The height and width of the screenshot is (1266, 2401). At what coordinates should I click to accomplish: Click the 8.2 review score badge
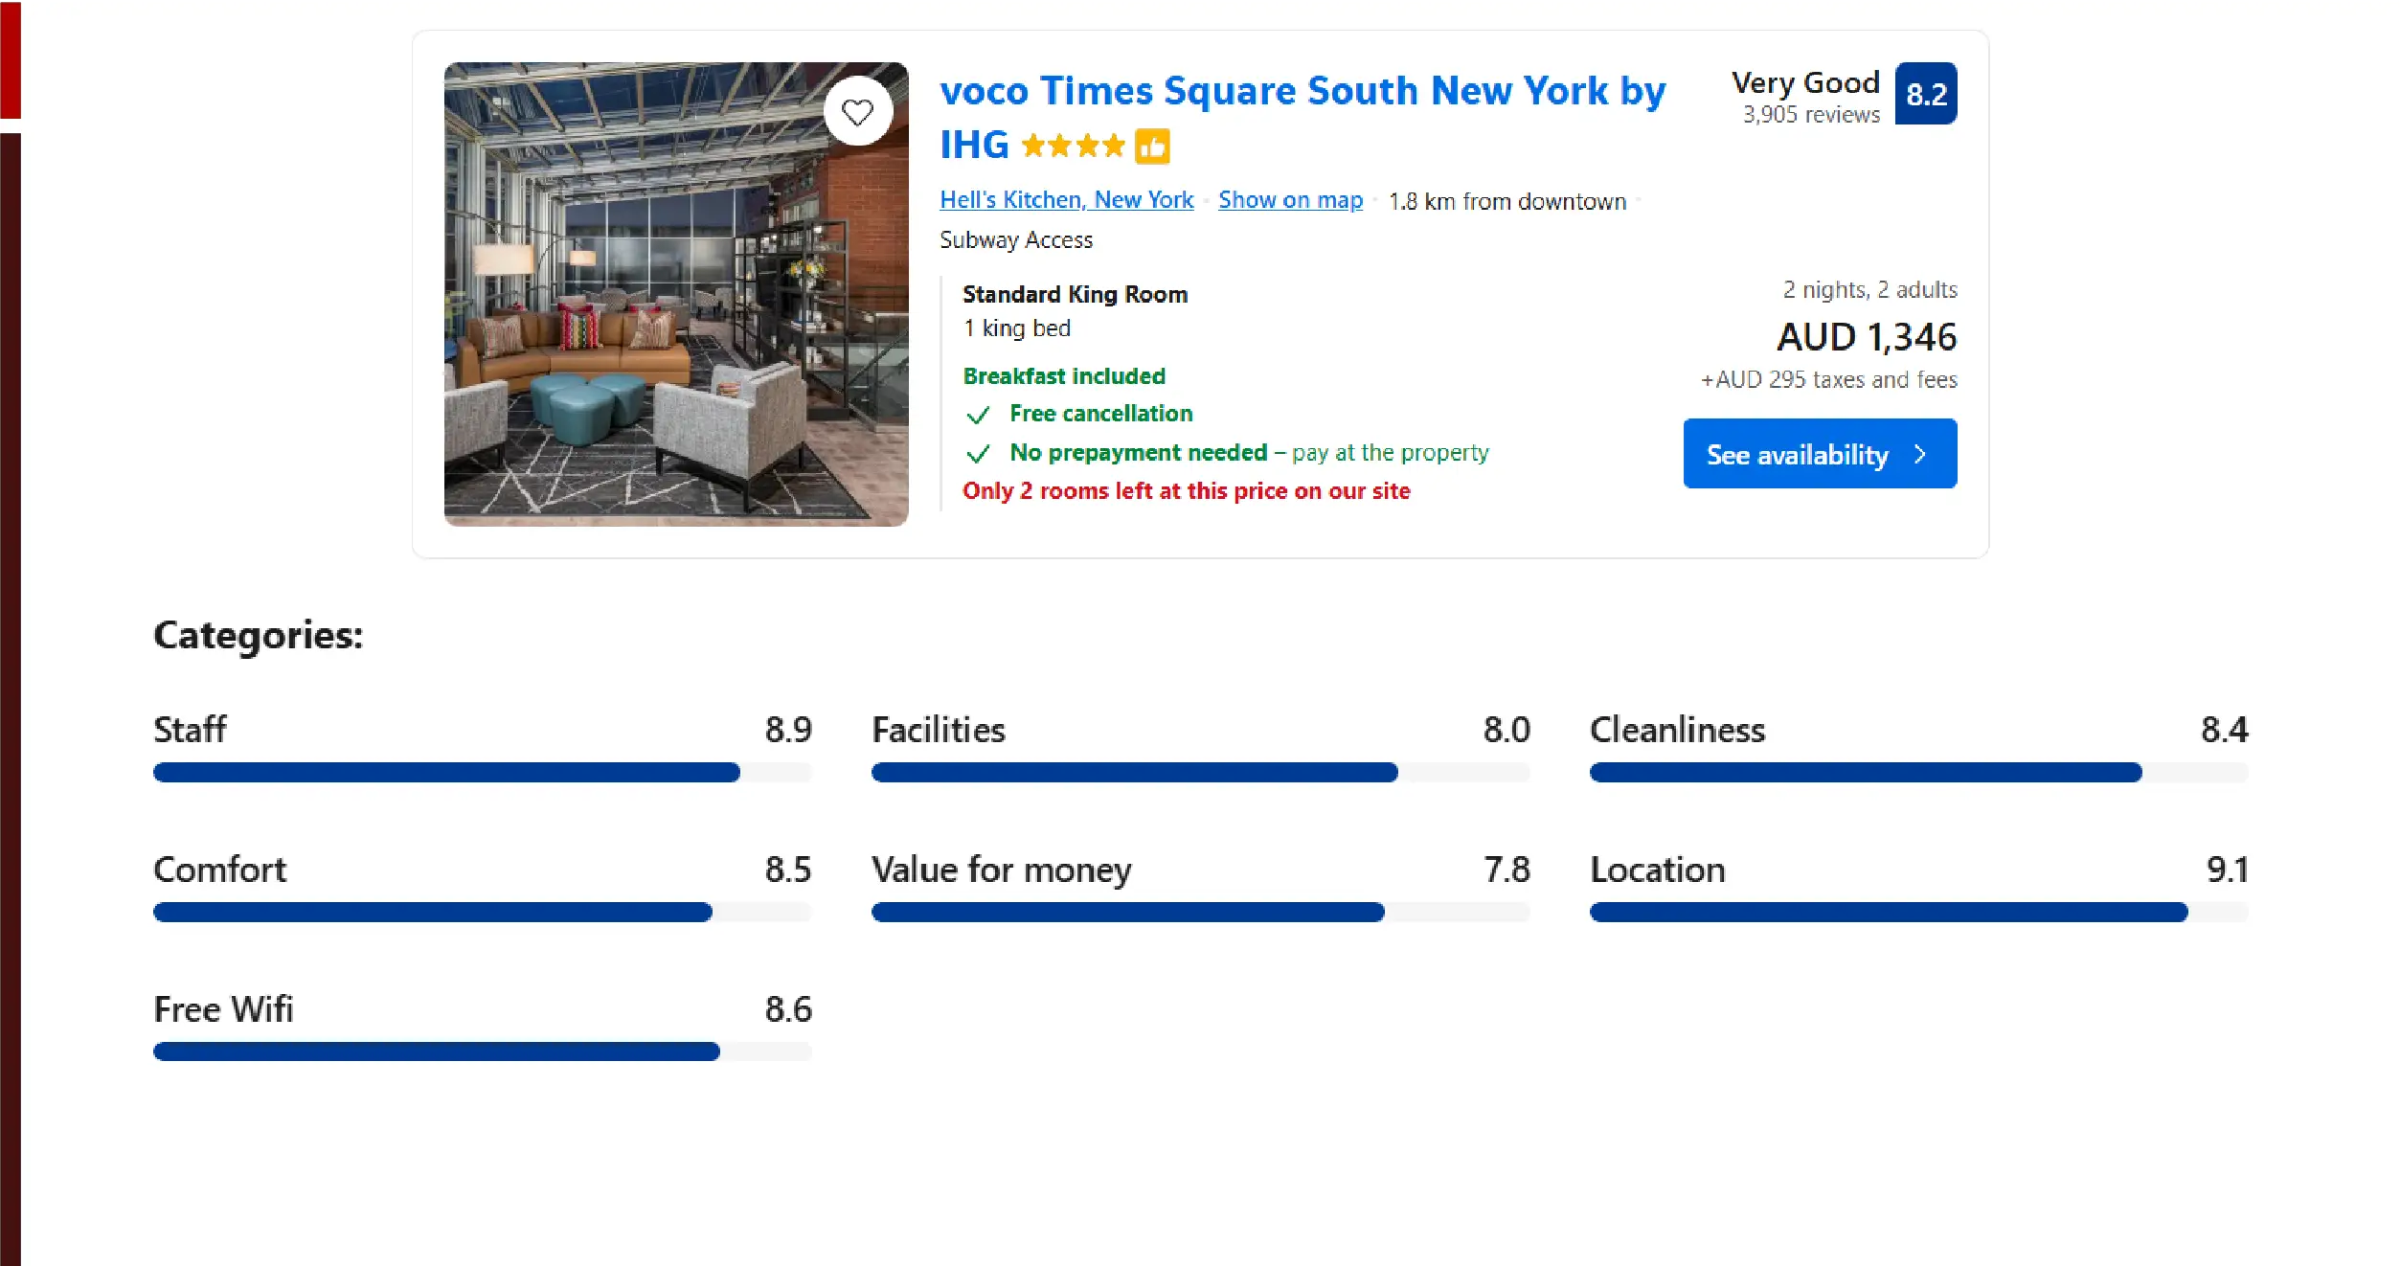pos(1925,94)
